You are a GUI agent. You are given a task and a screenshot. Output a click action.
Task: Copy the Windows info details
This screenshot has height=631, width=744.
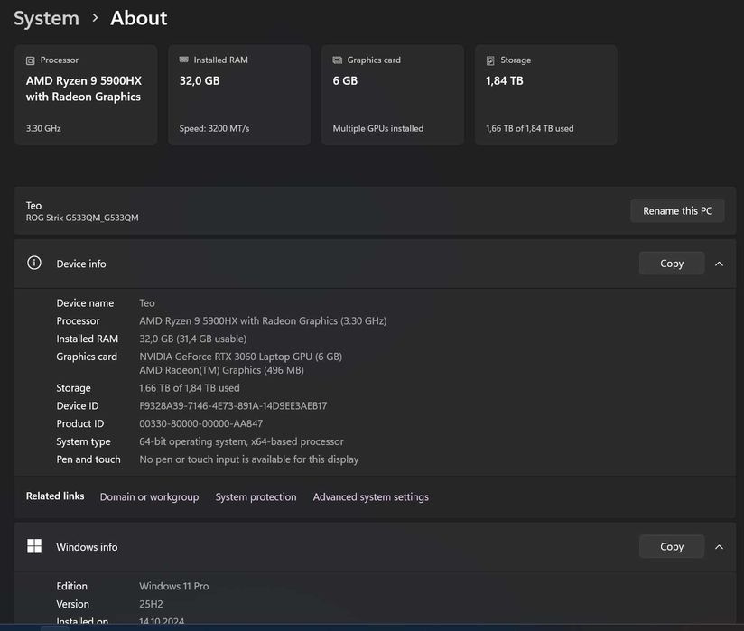point(672,546)
